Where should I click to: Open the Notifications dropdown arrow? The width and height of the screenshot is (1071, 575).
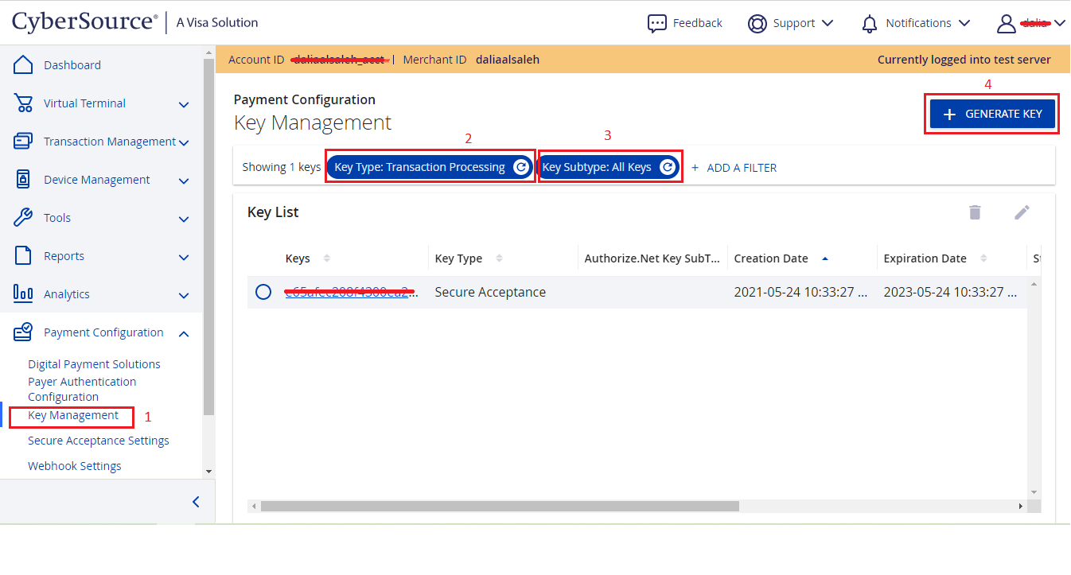(964, 23)
